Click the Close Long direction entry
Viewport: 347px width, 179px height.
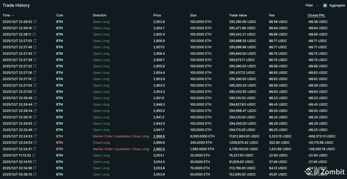[101, 143]
